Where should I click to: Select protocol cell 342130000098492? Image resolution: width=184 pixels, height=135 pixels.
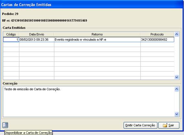(x=157, y=39)
